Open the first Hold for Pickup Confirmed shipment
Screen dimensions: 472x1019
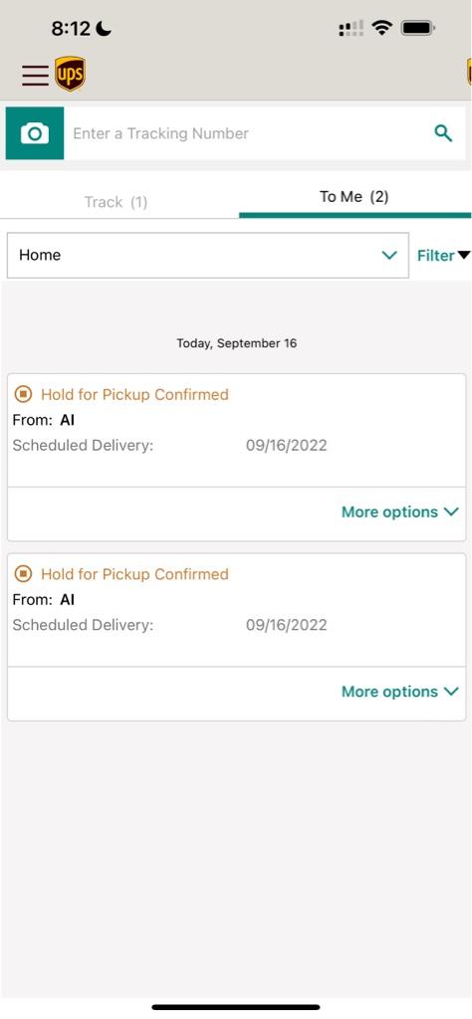[x=237, y=430]
